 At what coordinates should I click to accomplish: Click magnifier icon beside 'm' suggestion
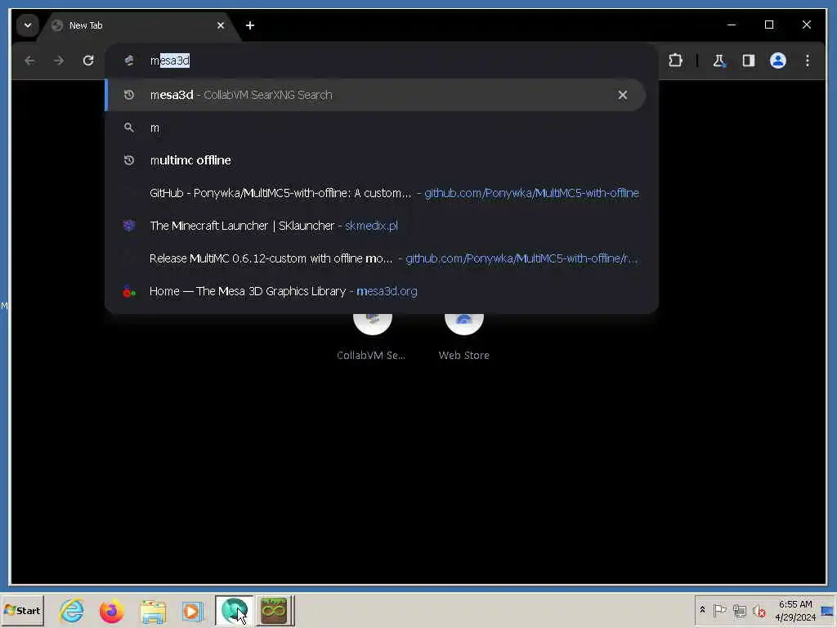tap(128, 128)
